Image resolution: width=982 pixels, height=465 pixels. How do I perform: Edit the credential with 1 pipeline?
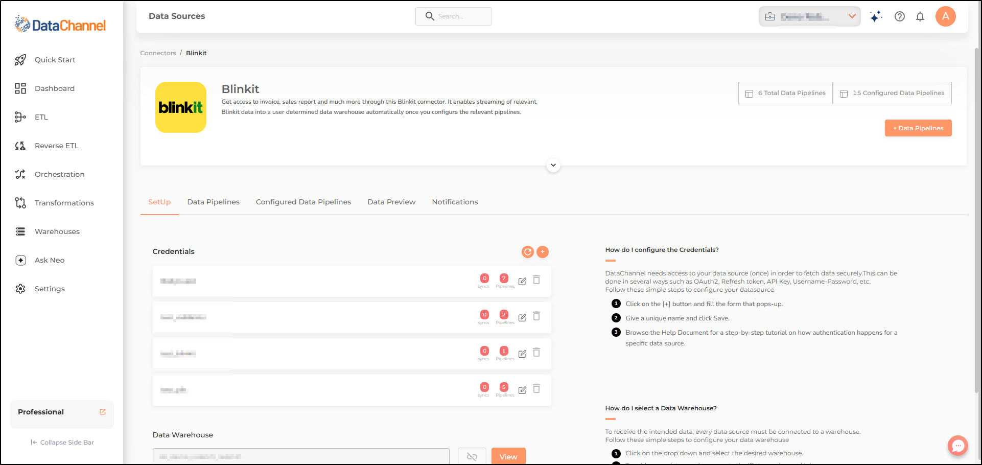tap(522, 354)
